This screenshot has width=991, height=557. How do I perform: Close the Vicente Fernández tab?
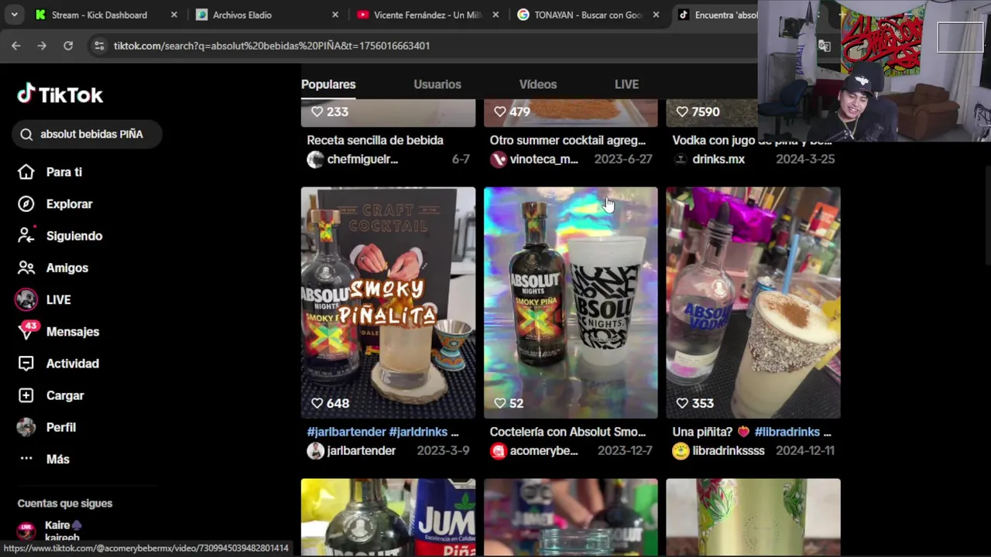[495, 15]
